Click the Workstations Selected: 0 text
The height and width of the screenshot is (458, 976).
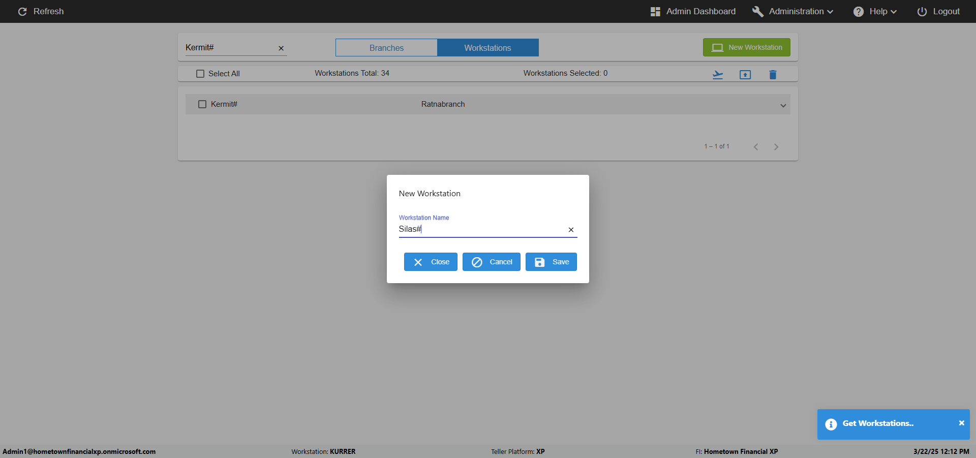pos(565,73)
